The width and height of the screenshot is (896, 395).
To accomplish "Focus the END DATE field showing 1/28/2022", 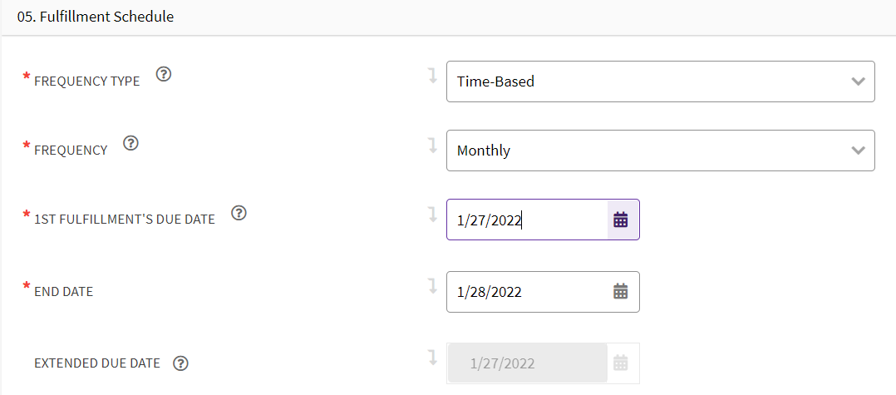I will coord(527,292).
